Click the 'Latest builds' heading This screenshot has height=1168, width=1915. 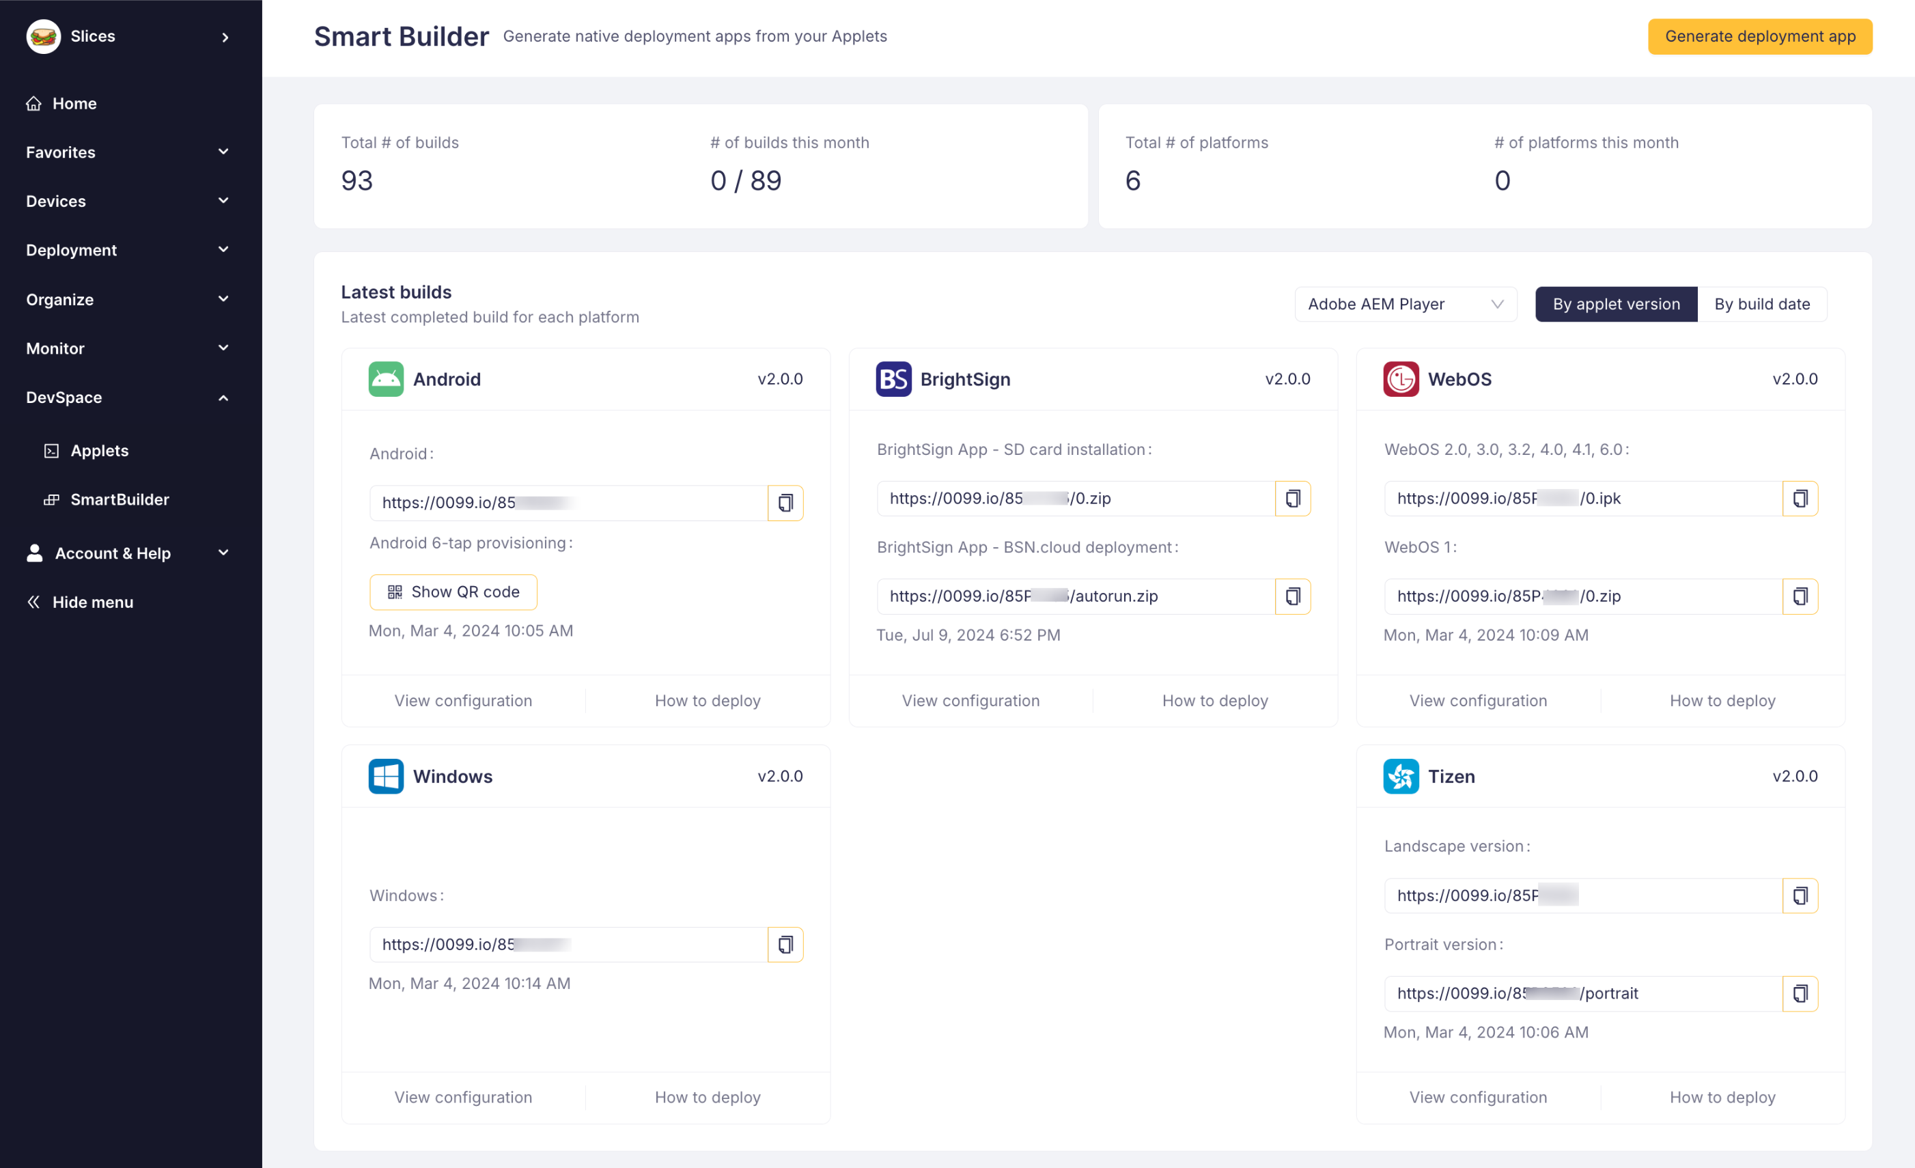pyautogui.click(x=396, y=292)
